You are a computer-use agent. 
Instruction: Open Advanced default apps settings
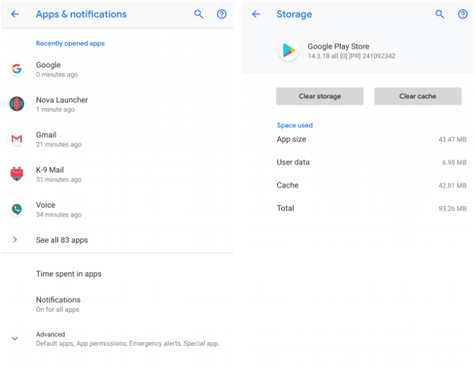117,339
